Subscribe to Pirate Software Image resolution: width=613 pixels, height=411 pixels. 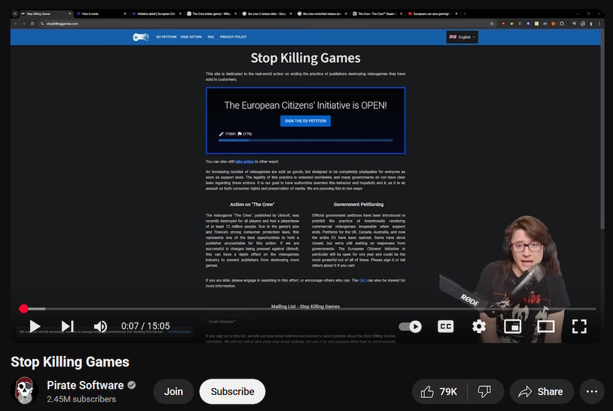232,391
